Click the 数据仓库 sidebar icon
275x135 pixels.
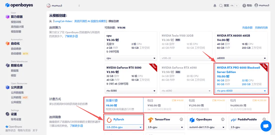(7, 65)
